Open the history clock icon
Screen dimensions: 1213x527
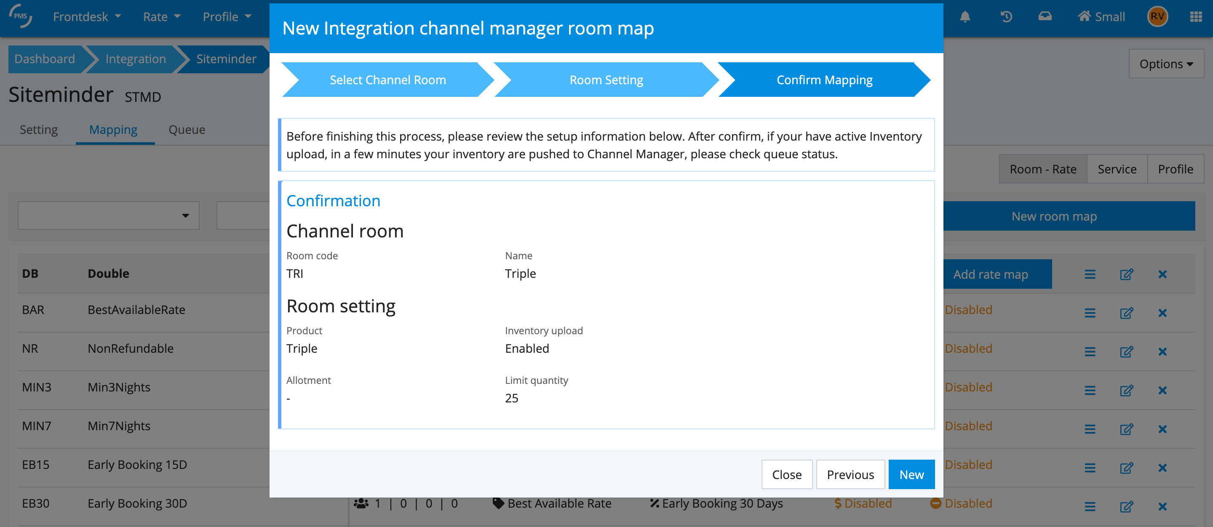[x=1006, y=17]
